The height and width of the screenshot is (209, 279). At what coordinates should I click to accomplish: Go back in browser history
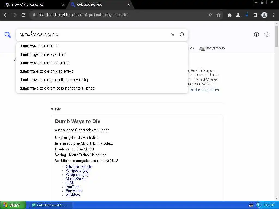(6, 15)
